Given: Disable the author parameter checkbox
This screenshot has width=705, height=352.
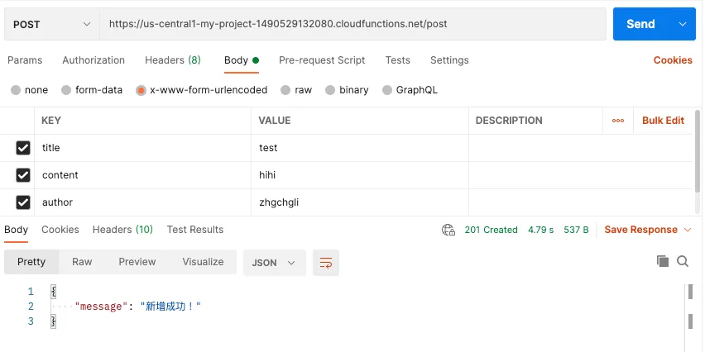Looking at the screenshot, I should (23, 202).
